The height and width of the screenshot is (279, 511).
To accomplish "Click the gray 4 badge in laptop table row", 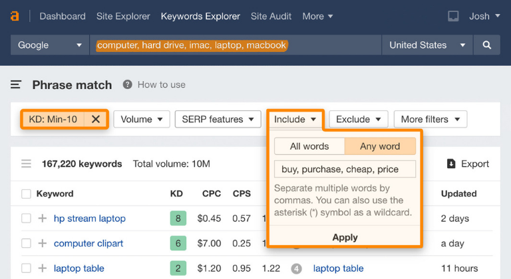I will tap(296, 268).
